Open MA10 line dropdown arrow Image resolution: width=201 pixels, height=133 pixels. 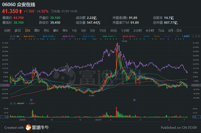tap(55, 37)
